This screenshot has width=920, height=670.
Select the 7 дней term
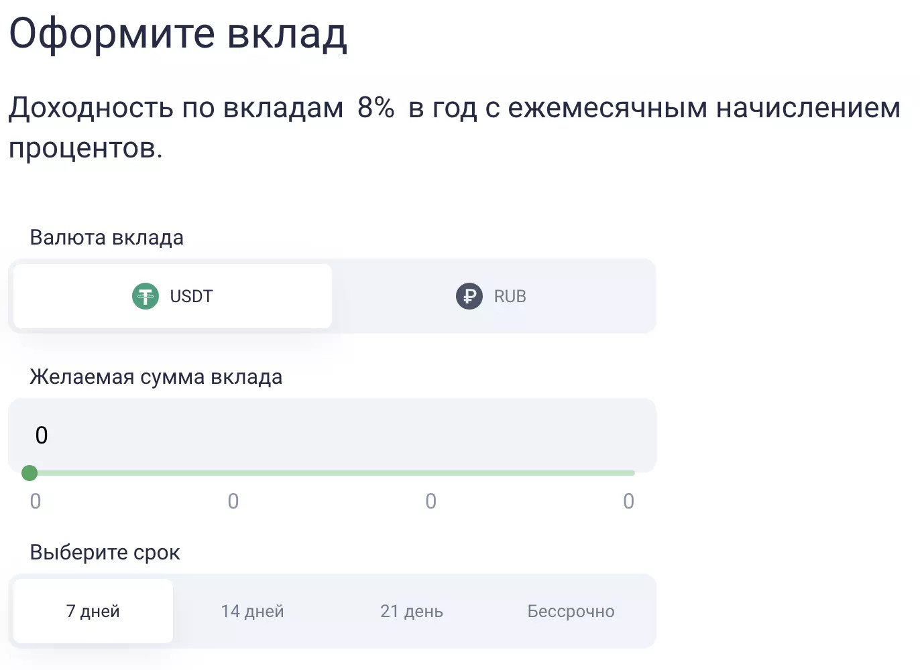[x=93, y=611]
